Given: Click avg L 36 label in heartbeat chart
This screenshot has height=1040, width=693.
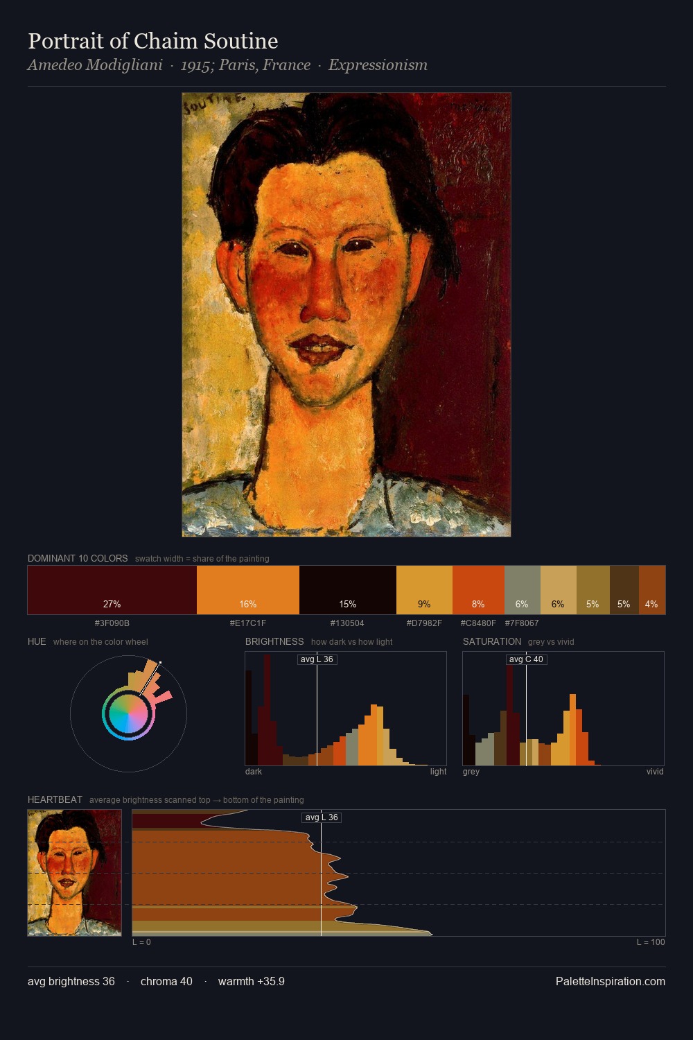Looking at the screenshot, I should pos(322,817).
